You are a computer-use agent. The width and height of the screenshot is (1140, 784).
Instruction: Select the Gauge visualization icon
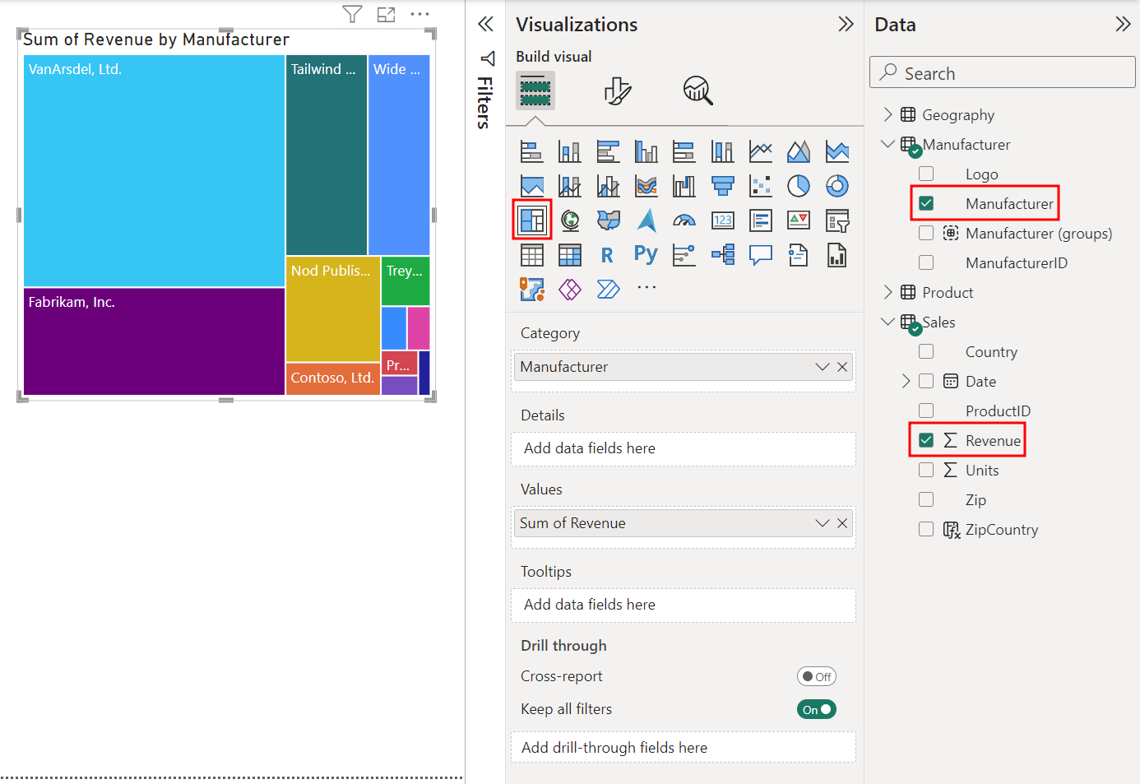point(684,220)
